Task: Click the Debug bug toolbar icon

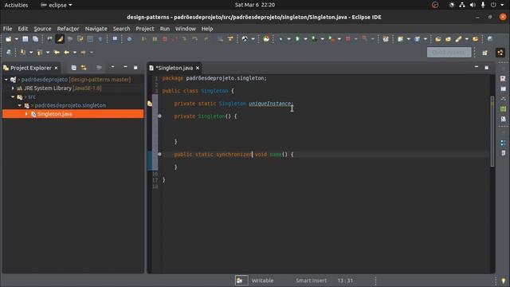Action: tap(280, 39)
